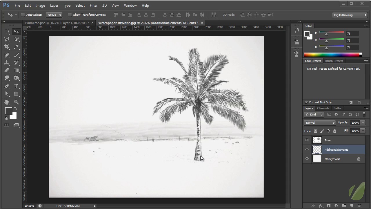
Task: Swap foreground and background colors
Action: [x=16, y=108]
